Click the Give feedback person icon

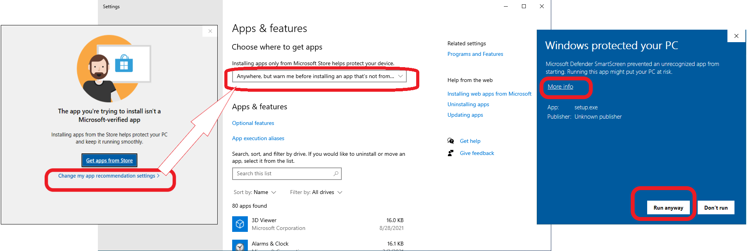[x=451, y=153]
